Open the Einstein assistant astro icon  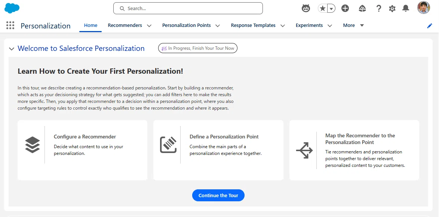tap(306, 8)
